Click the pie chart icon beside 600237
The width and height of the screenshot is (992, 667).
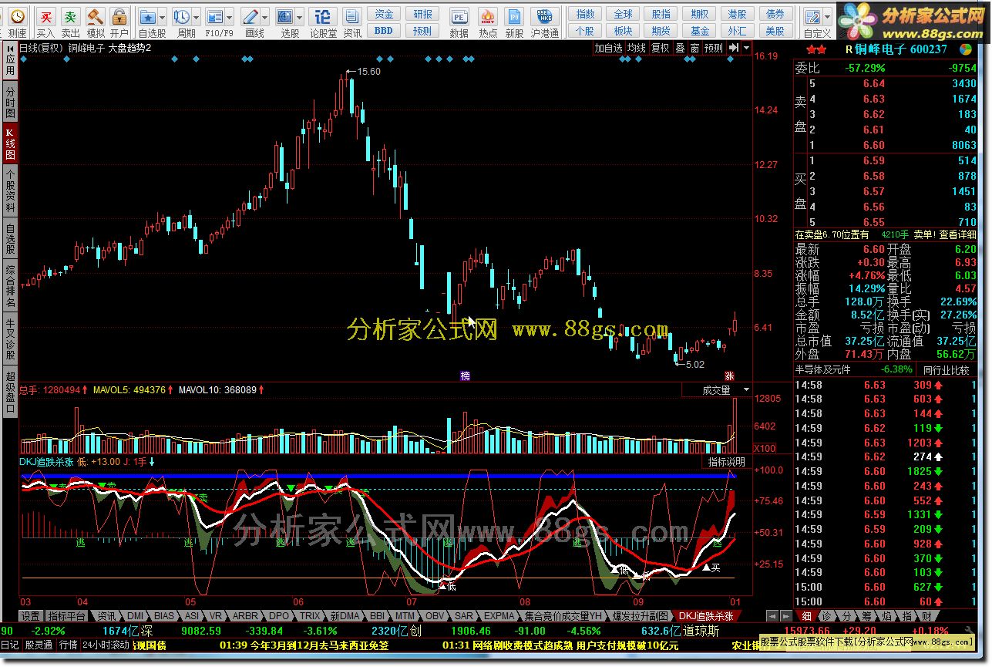coord(965,49)
